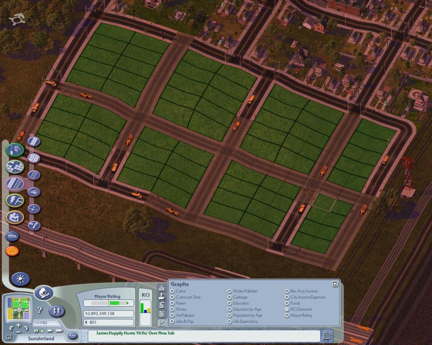Click the population count 851 field
Image resolution: width=432 pixels, height=345 pixels.
108,322
